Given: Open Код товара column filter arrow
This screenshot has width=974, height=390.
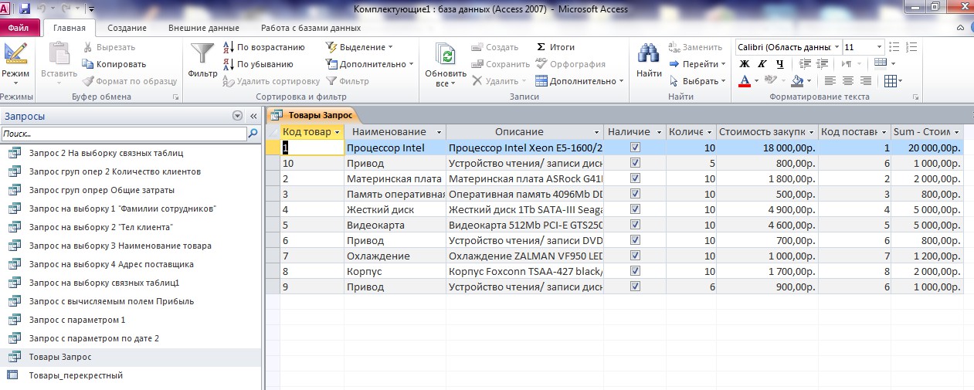Looking at the screenshot, I should [335, 132].
